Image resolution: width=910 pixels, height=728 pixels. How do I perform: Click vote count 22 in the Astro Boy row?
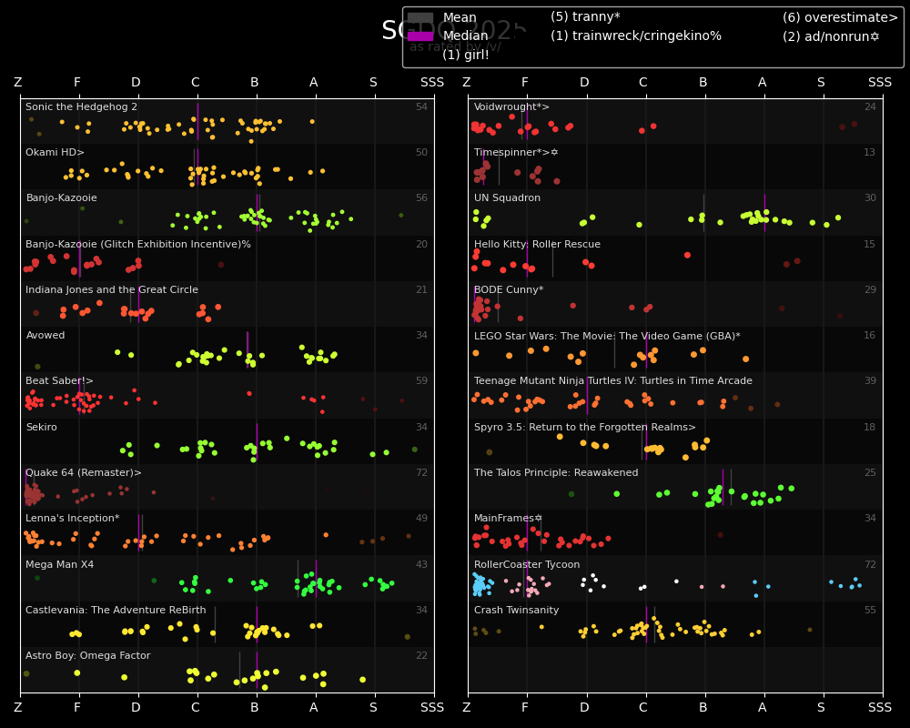pos(421,655)
